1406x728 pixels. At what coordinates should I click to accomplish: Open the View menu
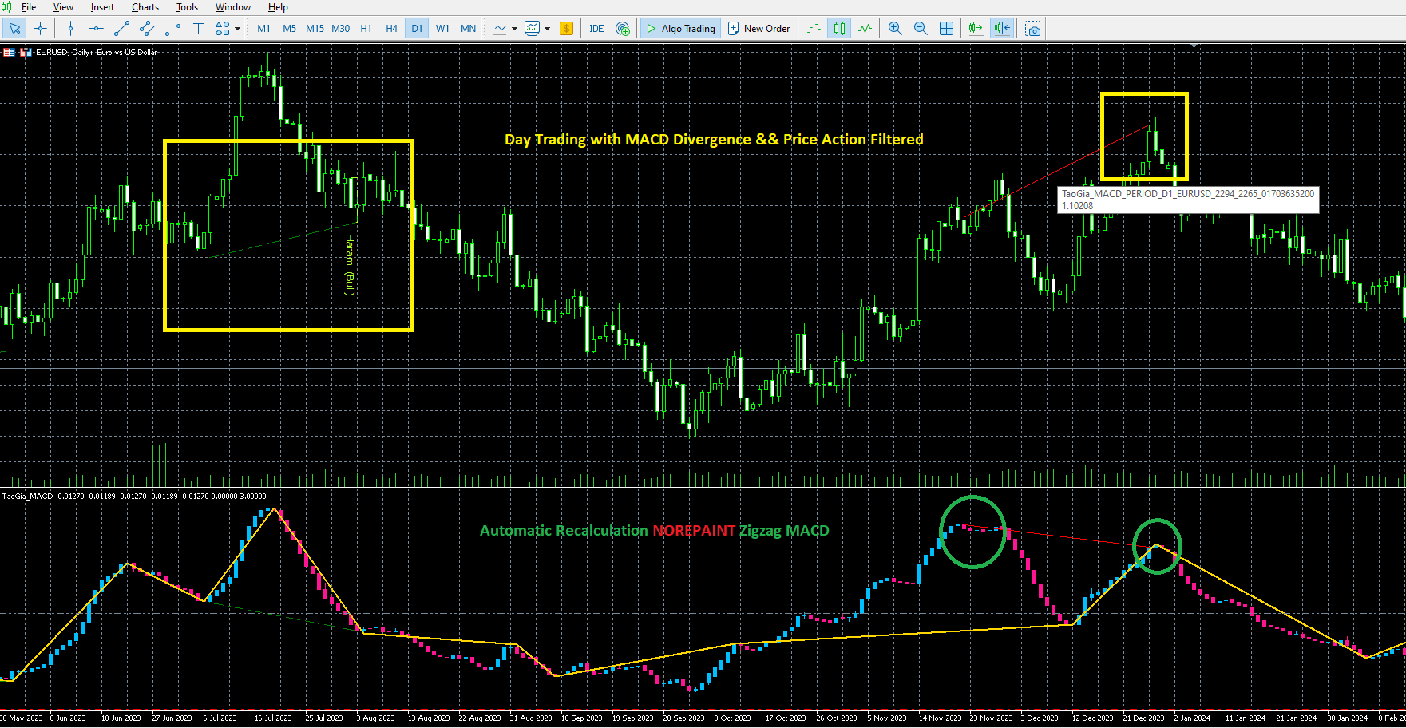click(63, 7)
